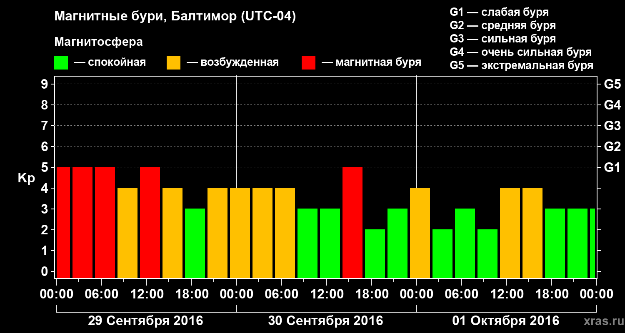Click the '12:00' time label under 29 September
625x333 pixels.
[147, 294]
